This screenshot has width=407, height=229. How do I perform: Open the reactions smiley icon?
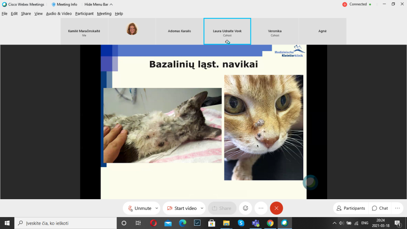[x=245, y=208]
